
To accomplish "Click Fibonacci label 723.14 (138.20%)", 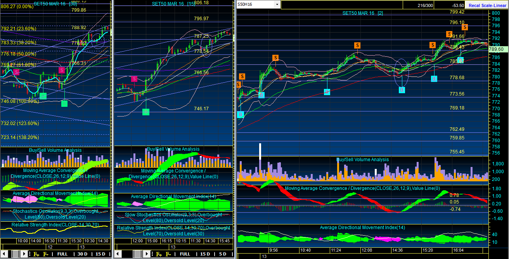I will pyautogui.click(x=20, y=137).
